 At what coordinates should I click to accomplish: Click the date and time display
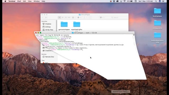145,1
